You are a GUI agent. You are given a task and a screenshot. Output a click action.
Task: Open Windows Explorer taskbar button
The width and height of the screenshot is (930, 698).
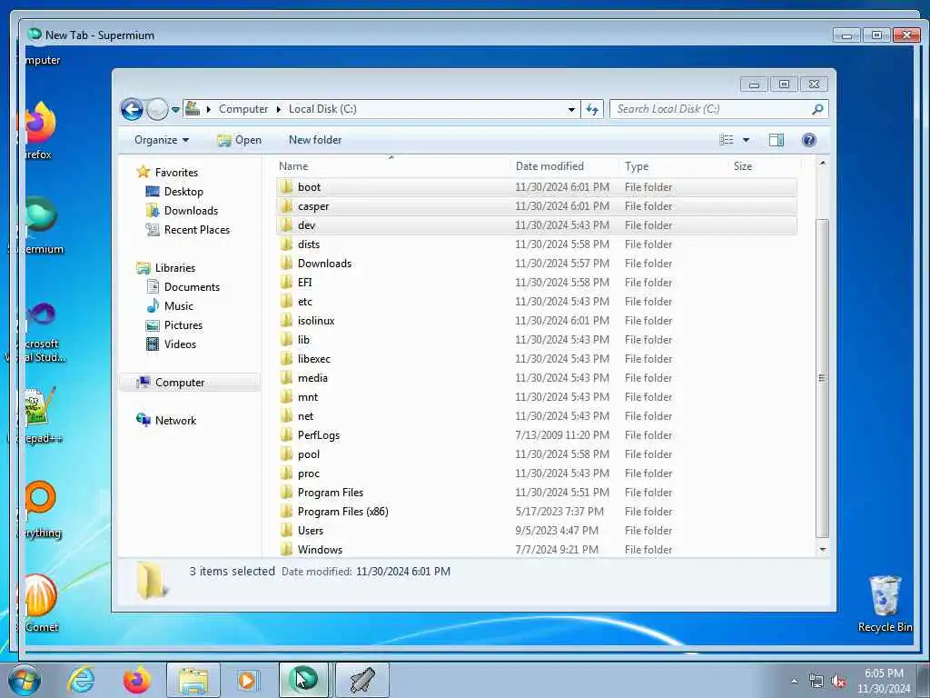193,680
